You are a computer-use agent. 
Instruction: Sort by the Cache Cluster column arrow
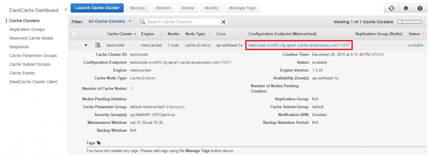(135, 34)
